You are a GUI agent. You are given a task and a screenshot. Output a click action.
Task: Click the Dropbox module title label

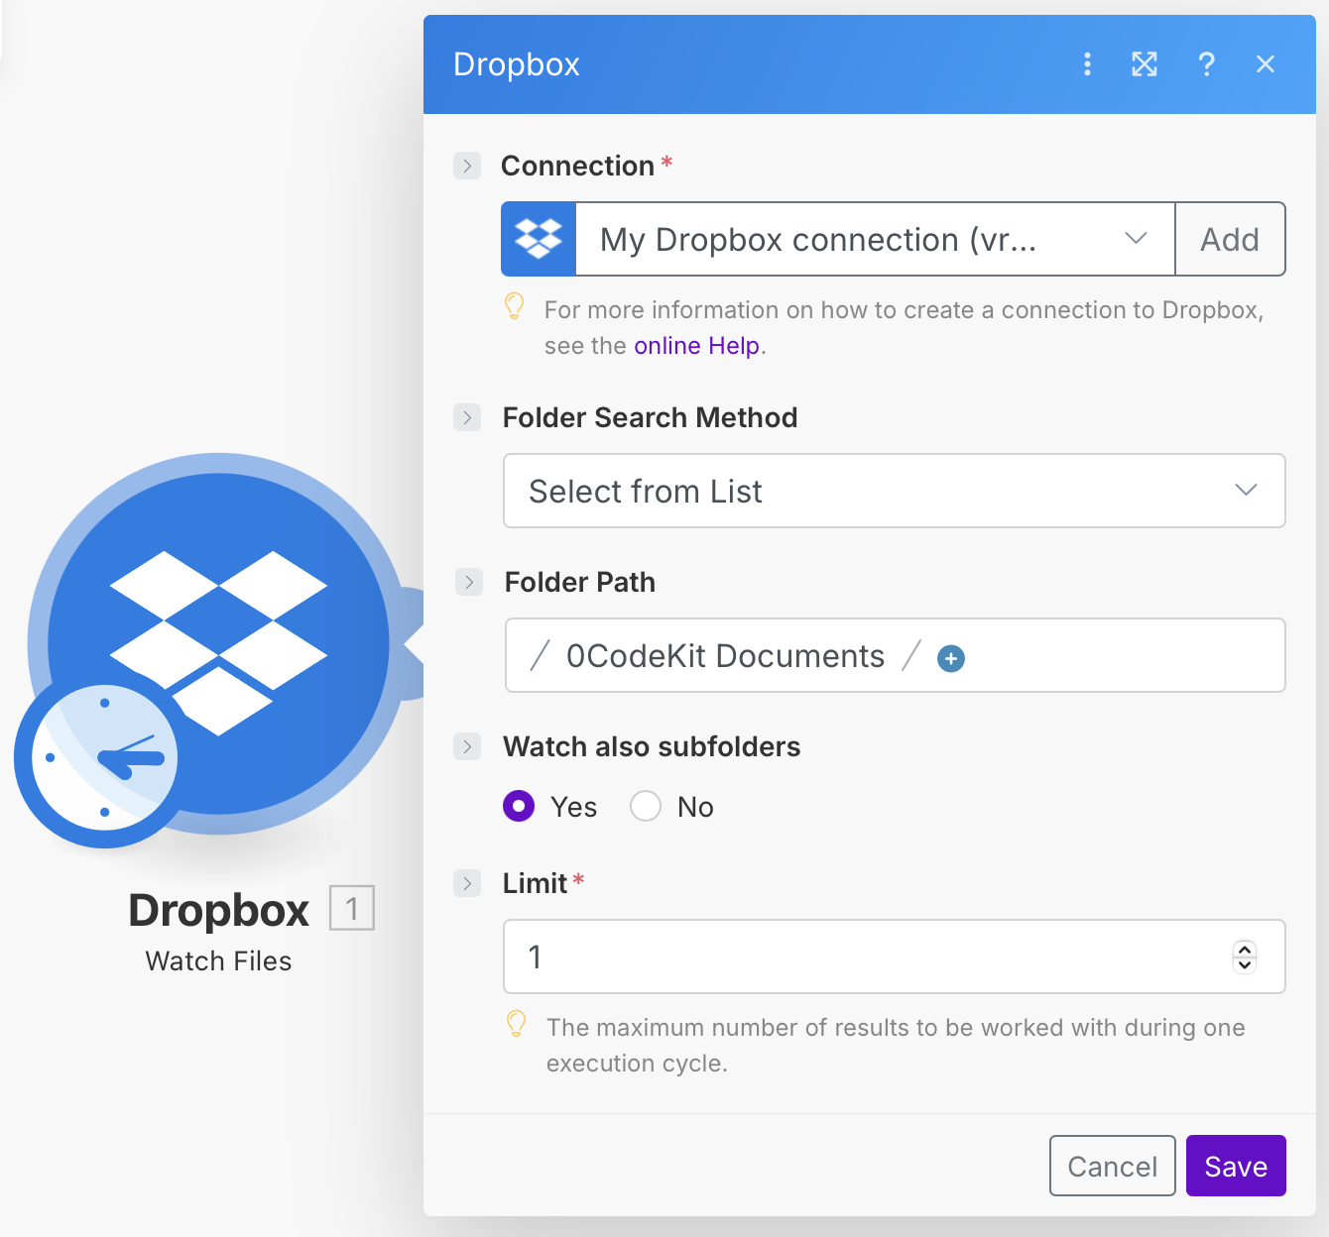point(219,910)
